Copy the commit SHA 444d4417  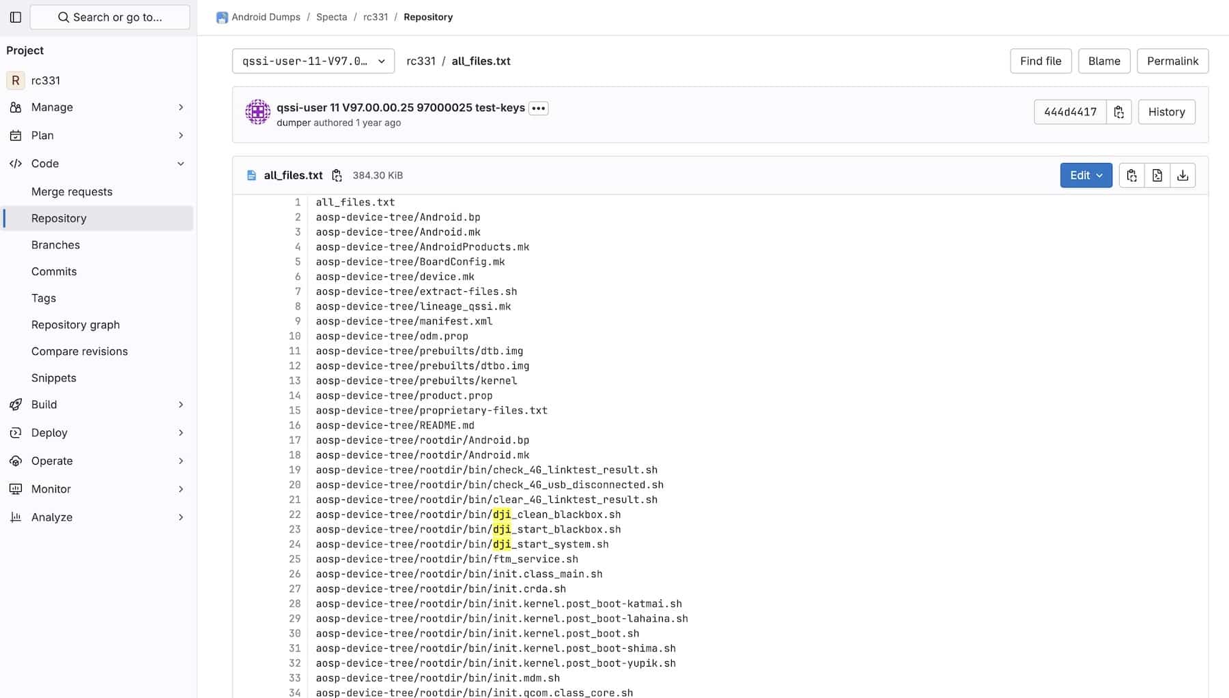[1118, 112]
